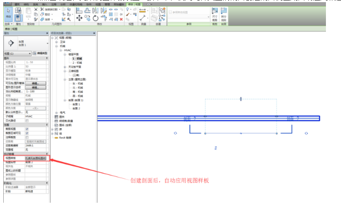This screenshot has height=207, width=341.
Task: Select the Offset tool
Action: point(88,10)
